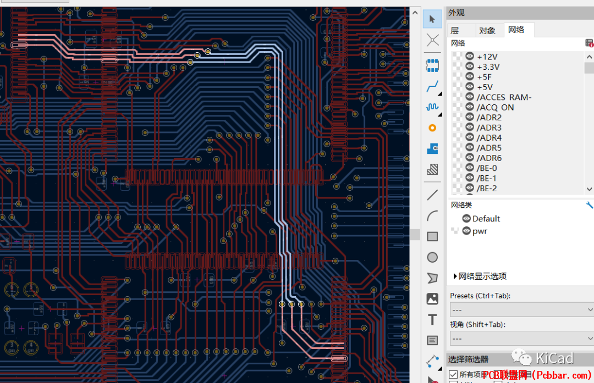This screenshot has width=594, height=383.
Task: Click the pwr net class label
Action: (x=480, y=231)
